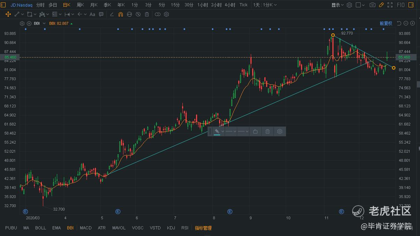Expand the 1天:1分K period dropdown

(x=265, y=5)
